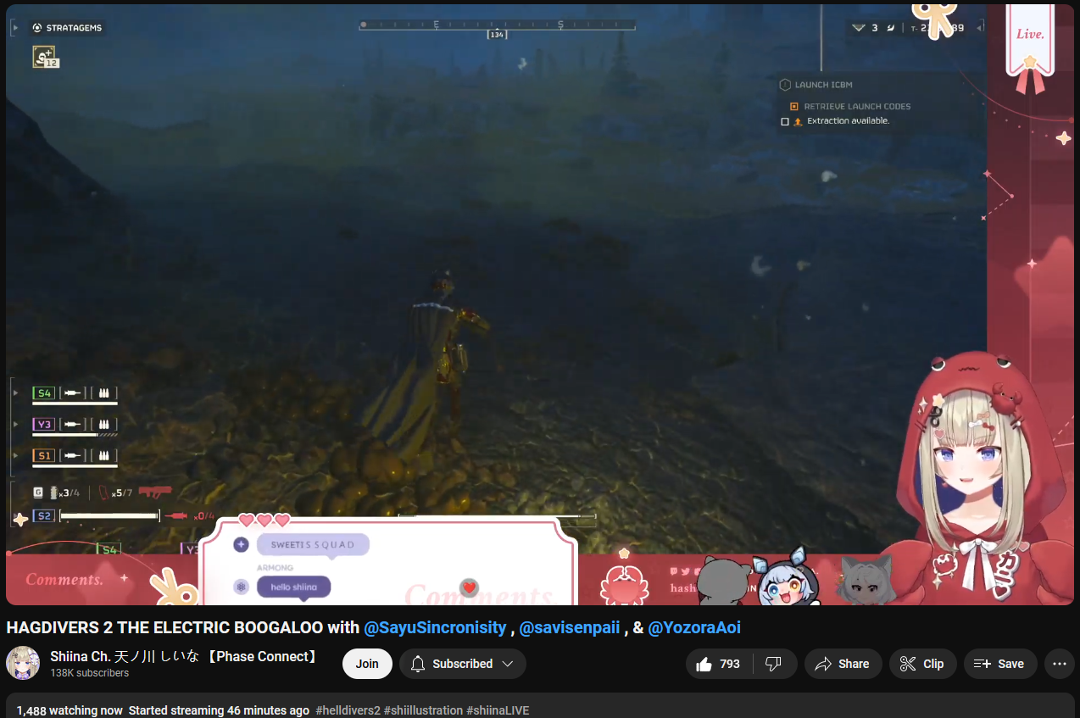Click the SWEETIS SQUAD chat bubble

click(x=313, y=545)
